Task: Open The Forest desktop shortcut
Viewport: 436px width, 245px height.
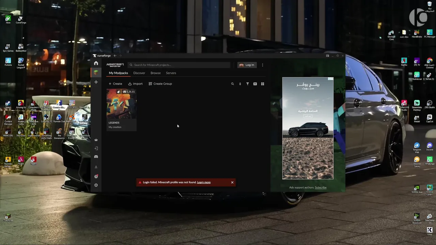Action: 21,133
